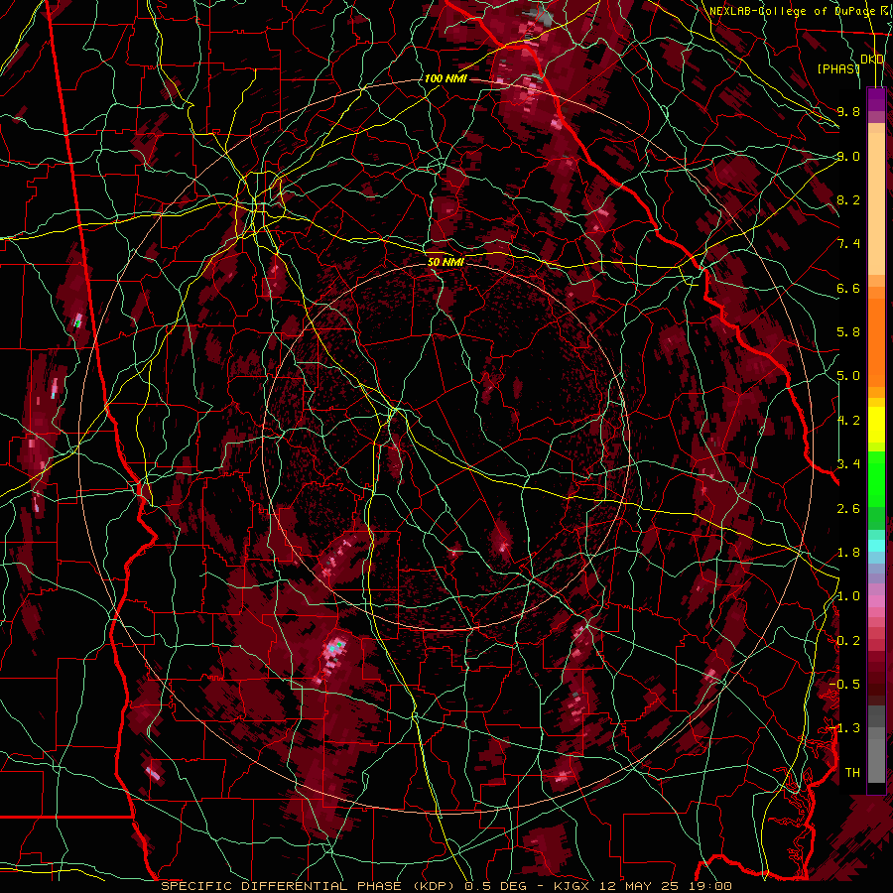Click the 100 NMI range ring label
The height and width of the screenshot is (893, 893).
pos(446,78)
